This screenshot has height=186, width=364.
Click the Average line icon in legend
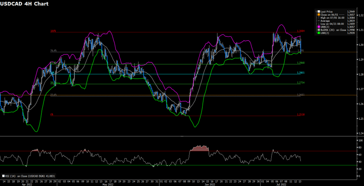(318, 21)
